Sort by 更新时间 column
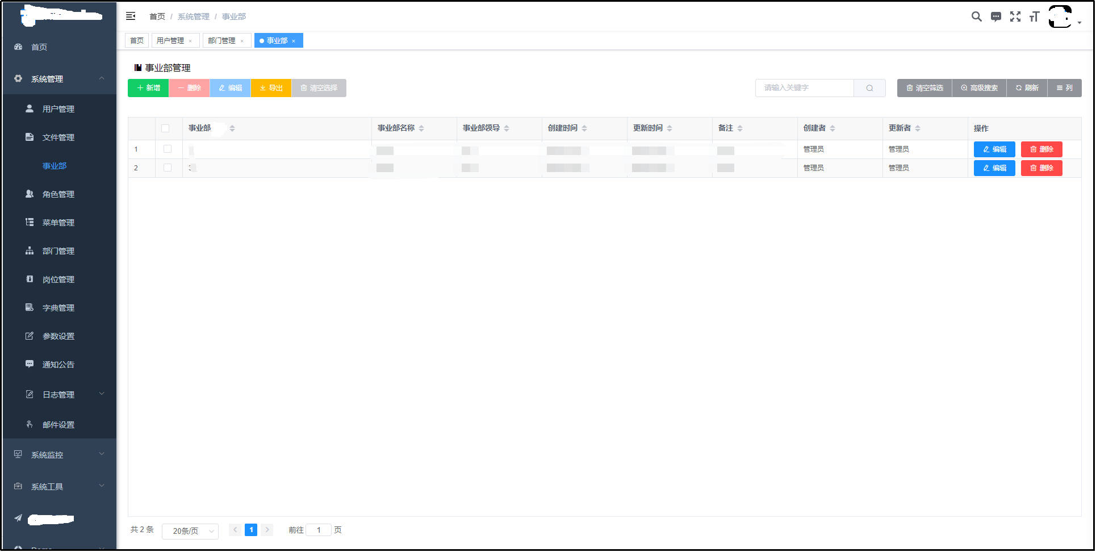Viewport: 1096px width, 552px height. (670, 128)
